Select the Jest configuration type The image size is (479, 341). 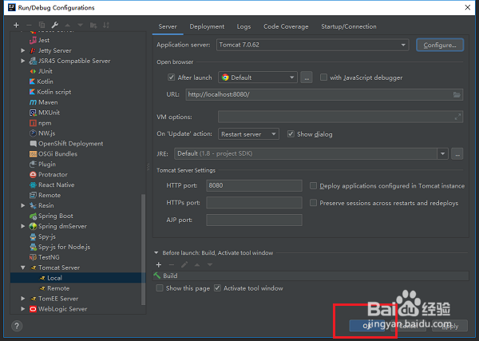click(44, 40)
